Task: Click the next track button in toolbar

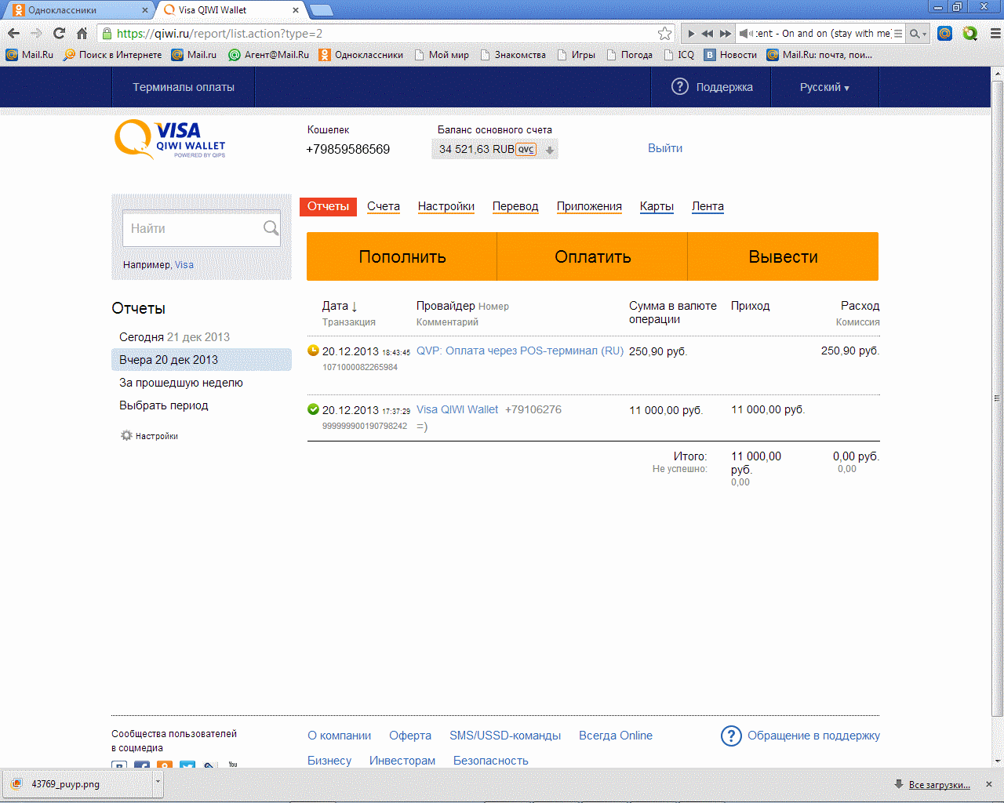Action: [726, 34]
